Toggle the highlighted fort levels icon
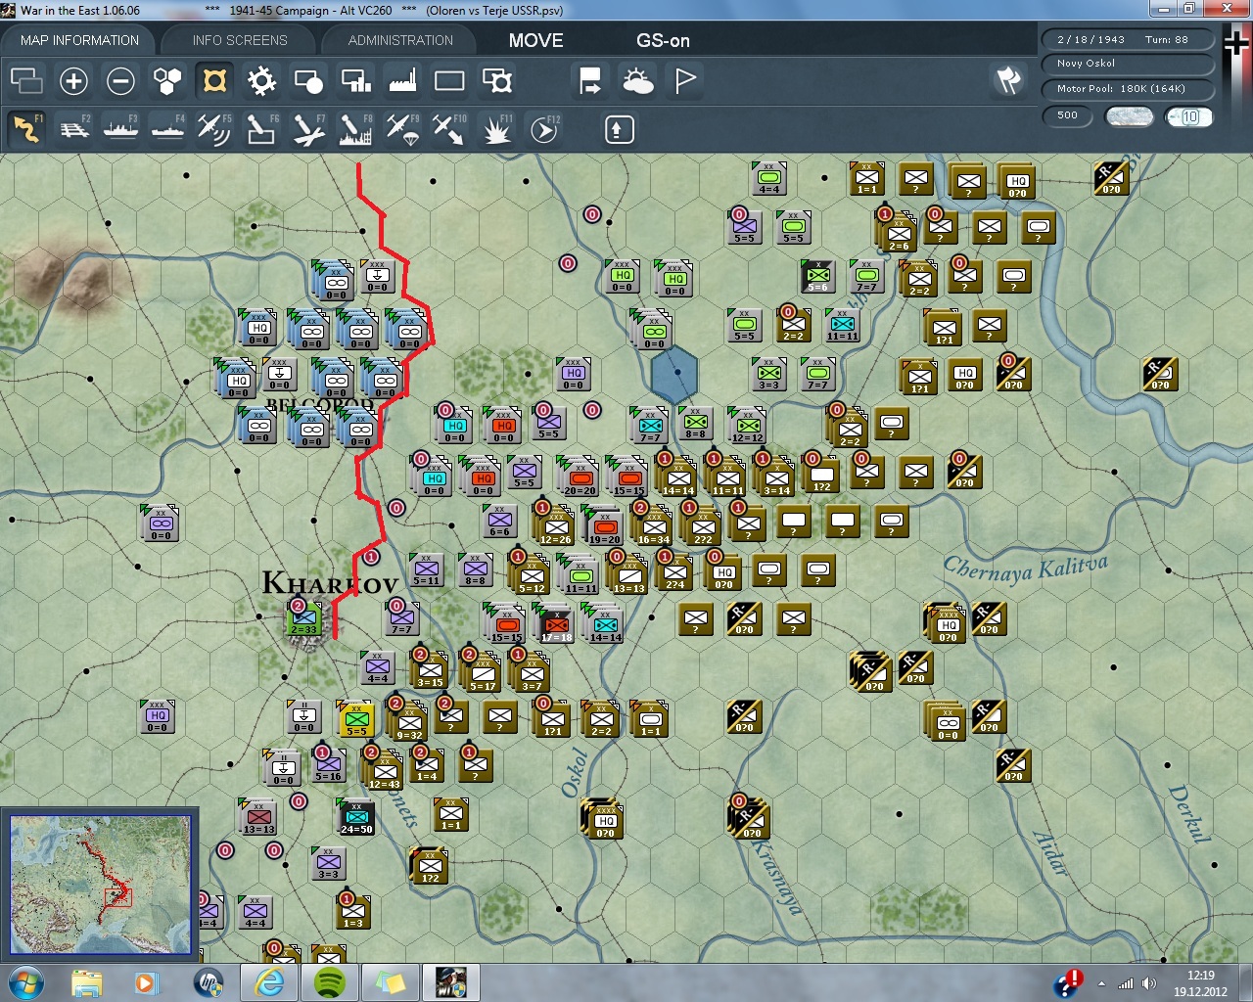The width and height of the screenshot is (1253, 1002). 214,80
